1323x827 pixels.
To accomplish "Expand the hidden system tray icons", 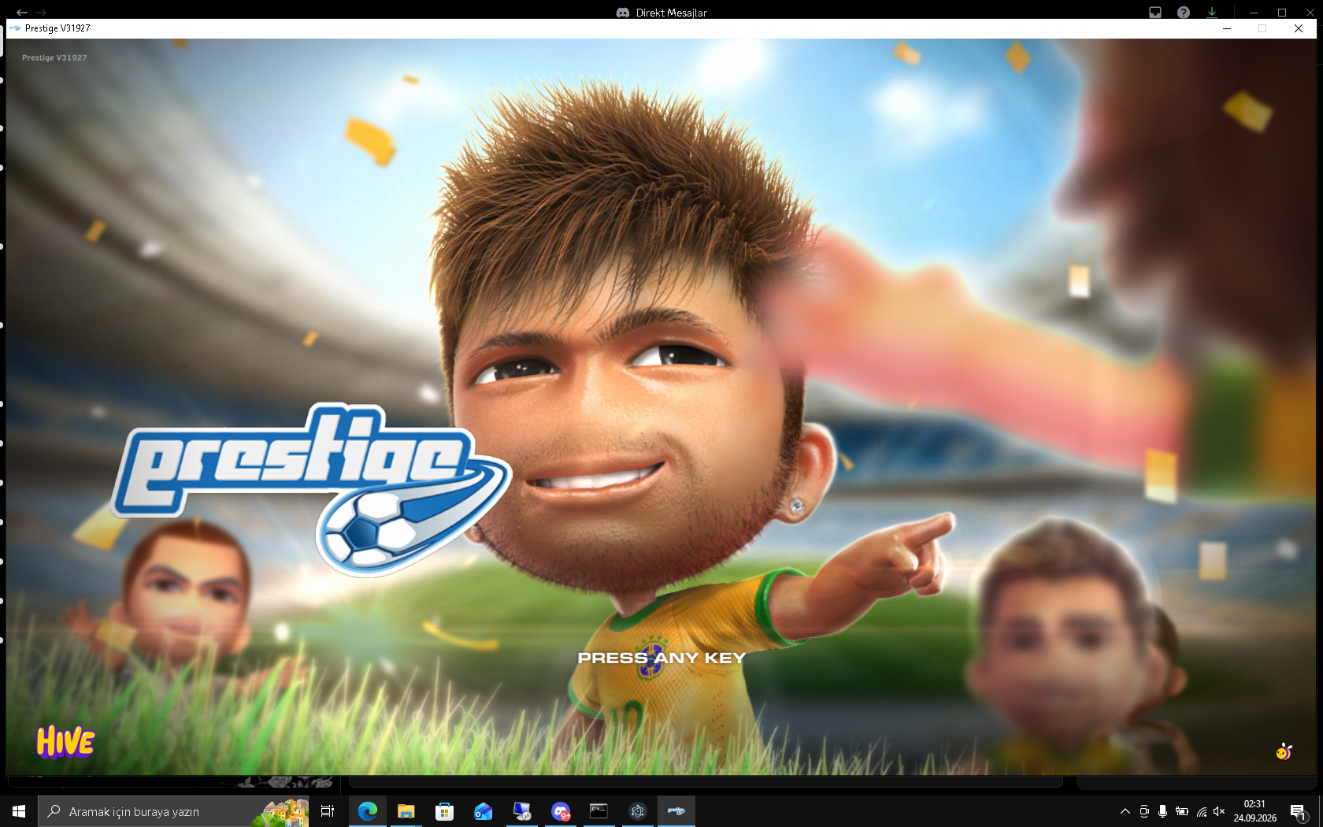I will pyautogui.click(x=1125, y=811).
